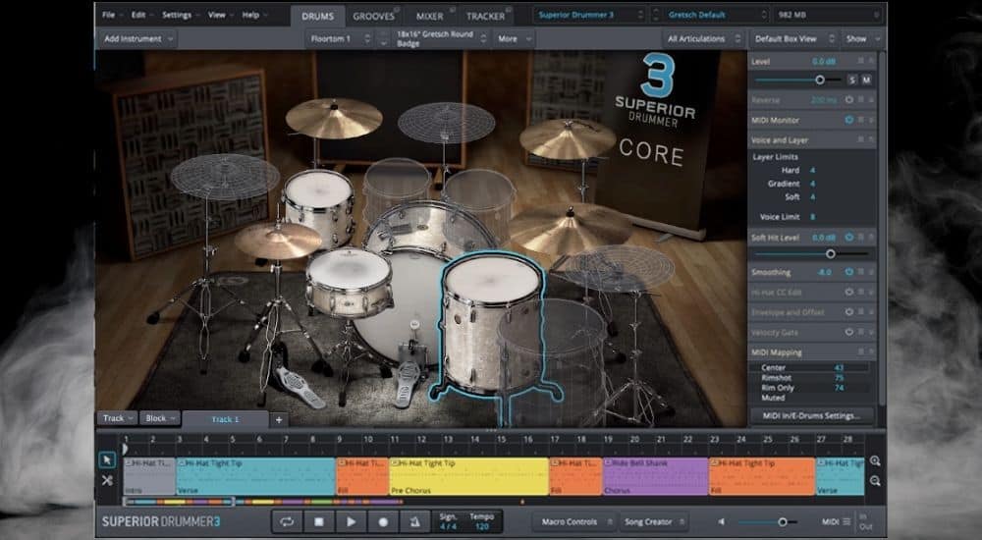
Task: Open the Default Box View dropdown
Action: (x=793, y=39)
